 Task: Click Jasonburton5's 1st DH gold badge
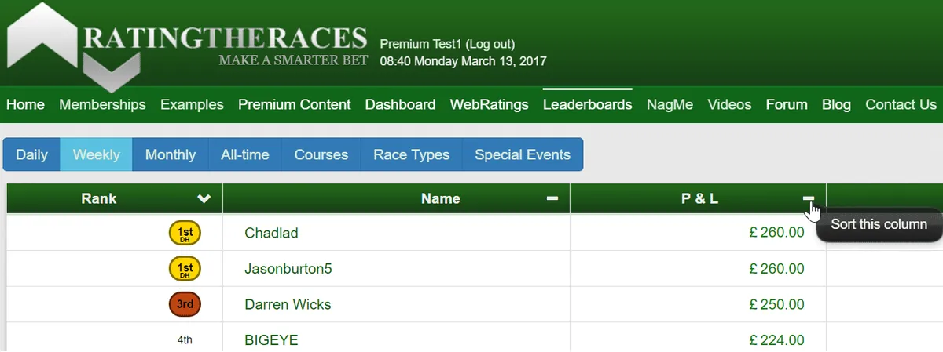point(185,269)
